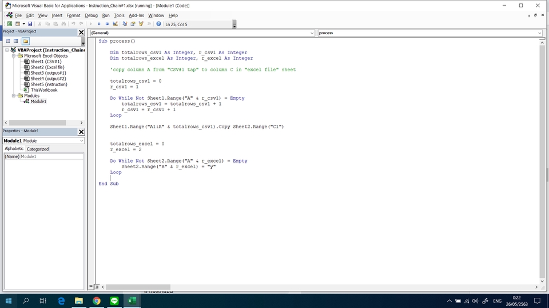
Task: Click the Project tree horizontal scrollbar thumb
Action: tap(38, 123)
